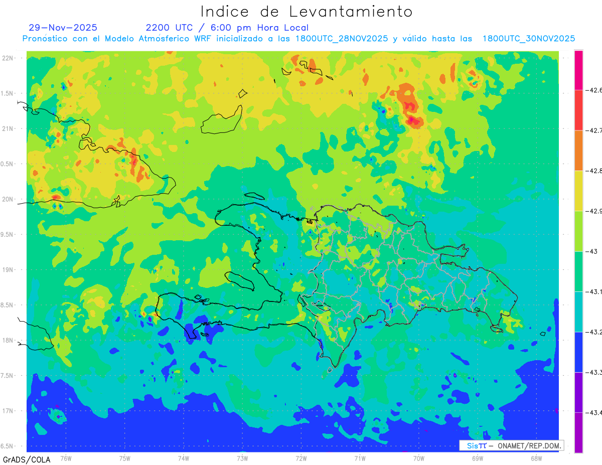This screenshot has width=602, height=465.
Task: Pick the purple colorbar segment below -43.4
Action: 578,432
